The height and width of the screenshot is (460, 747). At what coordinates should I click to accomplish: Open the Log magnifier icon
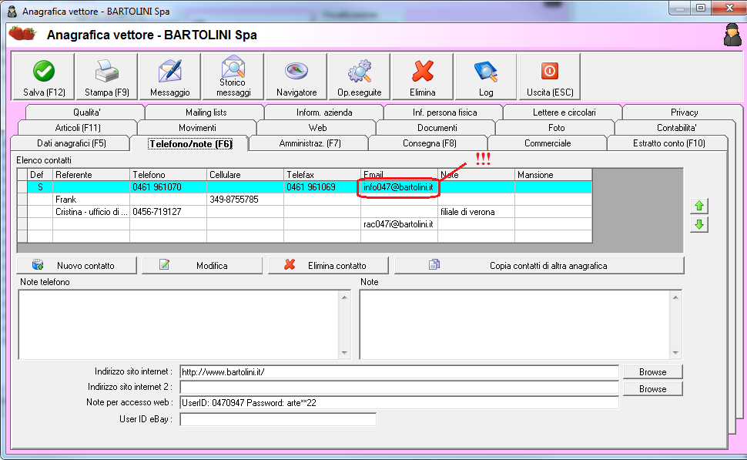[x=486, y=76]
